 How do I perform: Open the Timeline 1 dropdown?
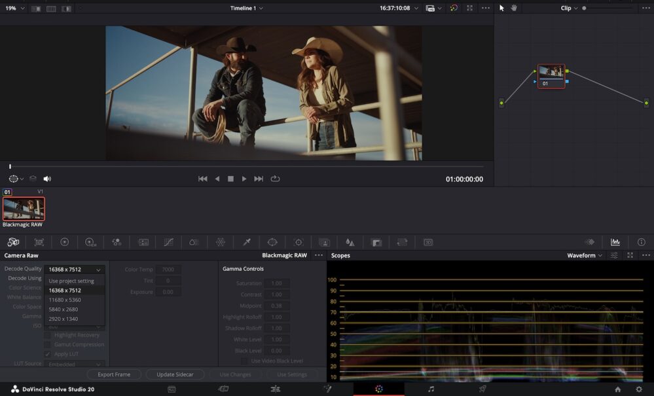(x=247, y=8)
